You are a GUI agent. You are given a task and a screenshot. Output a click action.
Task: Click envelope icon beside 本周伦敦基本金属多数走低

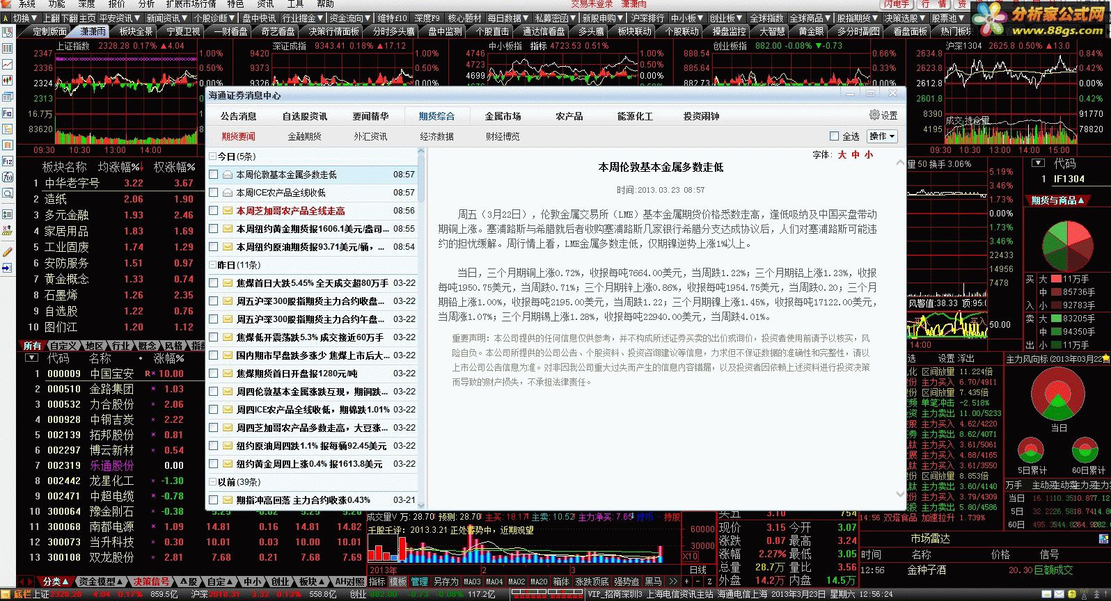pos(227,175)
